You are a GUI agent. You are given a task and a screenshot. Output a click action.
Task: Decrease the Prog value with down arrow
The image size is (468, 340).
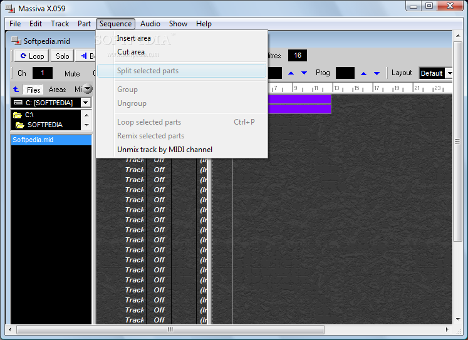pos(377,73)
